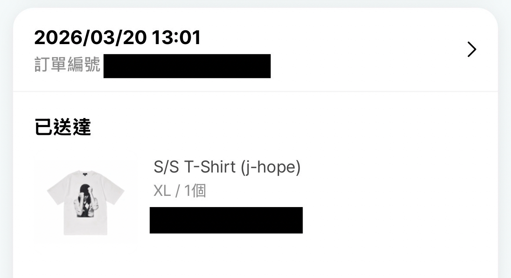The height and width of the screenshot is (278, 511).
Task: Click the redacted order number bar
Action: coord(187,66)
